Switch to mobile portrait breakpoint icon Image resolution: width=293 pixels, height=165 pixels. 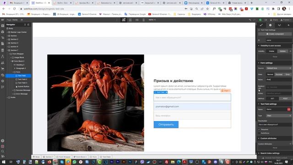[x=143, y=20]
